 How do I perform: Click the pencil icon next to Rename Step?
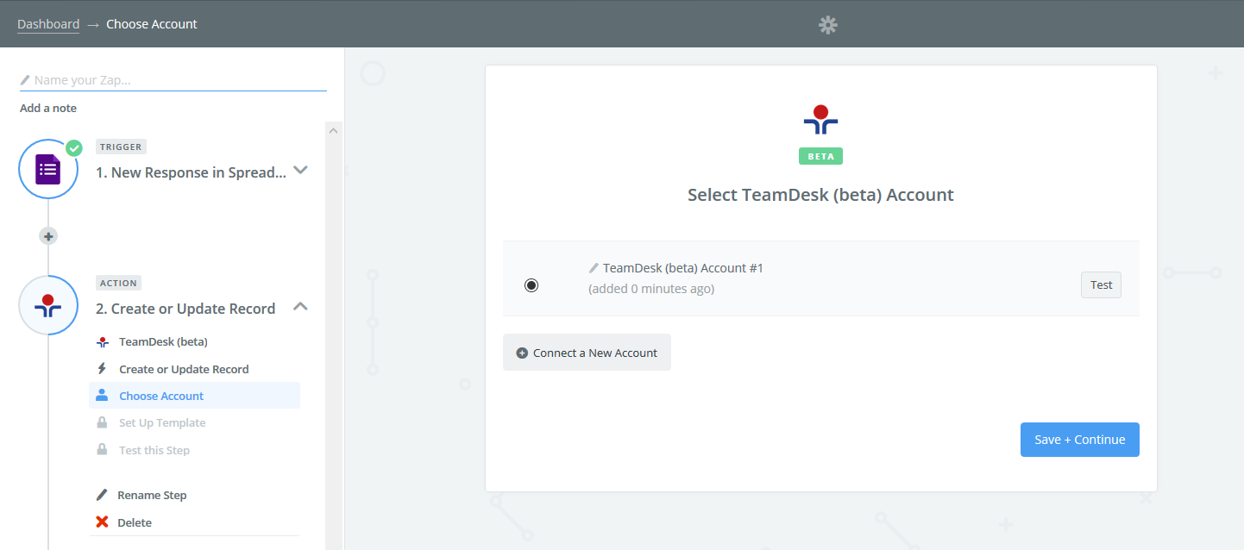[x=102, y=495]
